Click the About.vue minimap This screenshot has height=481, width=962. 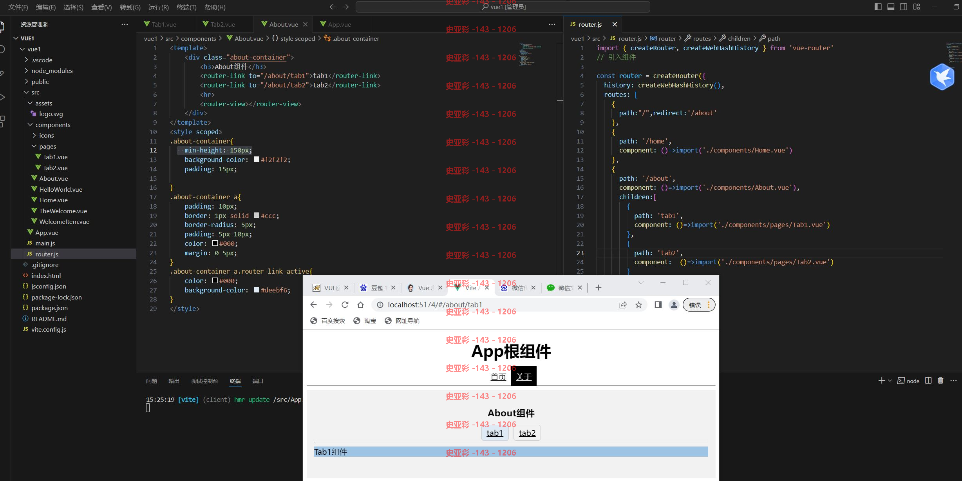point(531,55)
